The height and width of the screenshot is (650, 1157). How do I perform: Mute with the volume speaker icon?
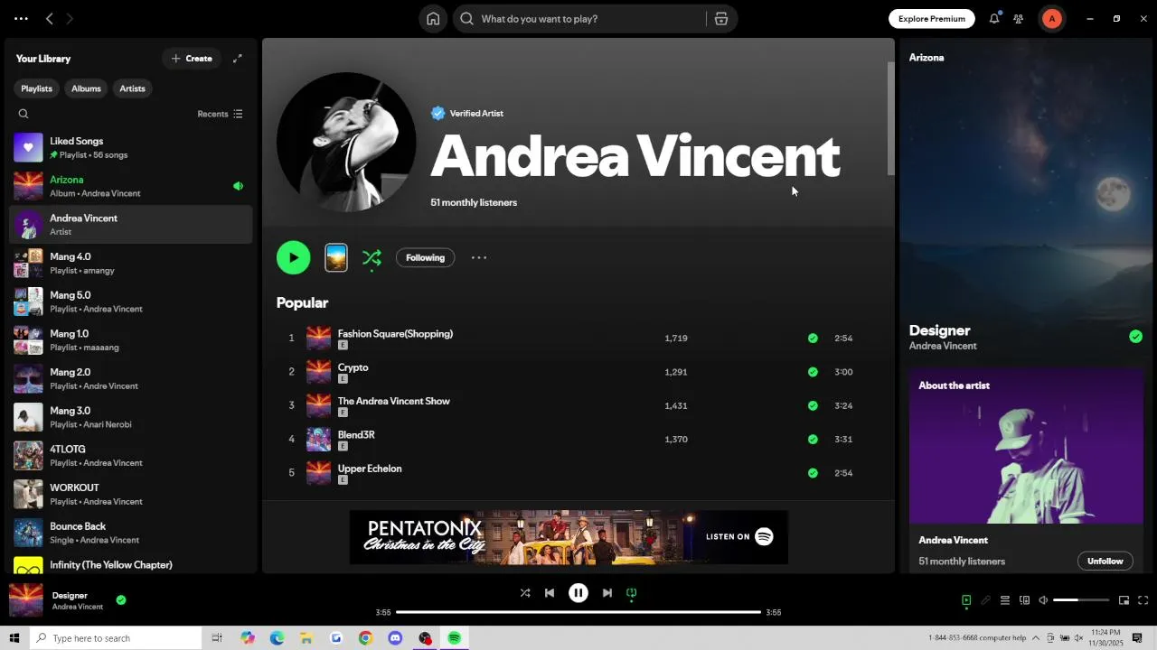1043,600
